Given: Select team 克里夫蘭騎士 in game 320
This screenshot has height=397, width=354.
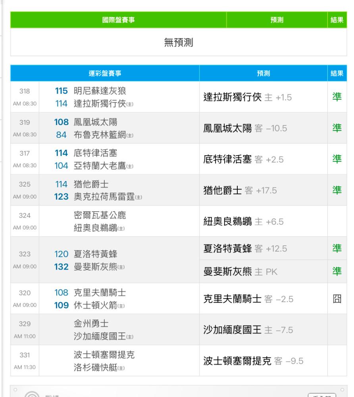Looking at the screenshot, I should click(100, 293).
